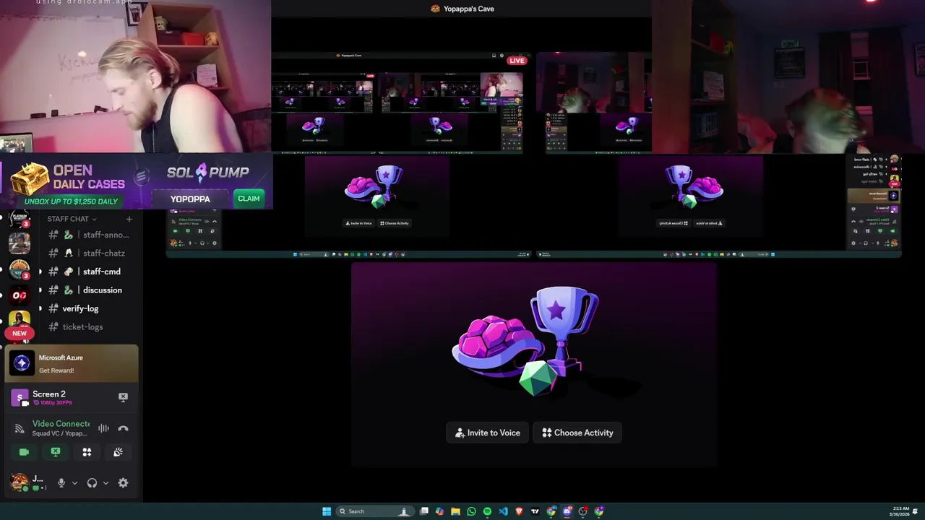Screen dimensions: 925x520
Task: Click the voice connection signal icon
Action: (20, 428)
